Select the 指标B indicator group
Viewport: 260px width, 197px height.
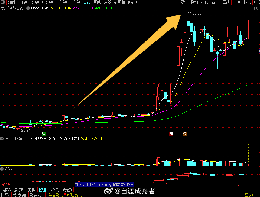click(18, 190)
